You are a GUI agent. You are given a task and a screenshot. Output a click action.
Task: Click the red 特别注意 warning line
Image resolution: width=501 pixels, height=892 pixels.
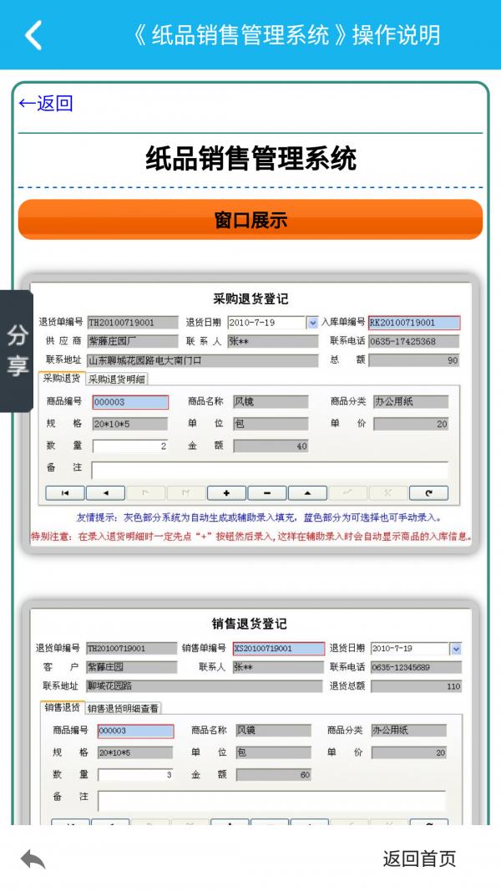tap(251, 537)
